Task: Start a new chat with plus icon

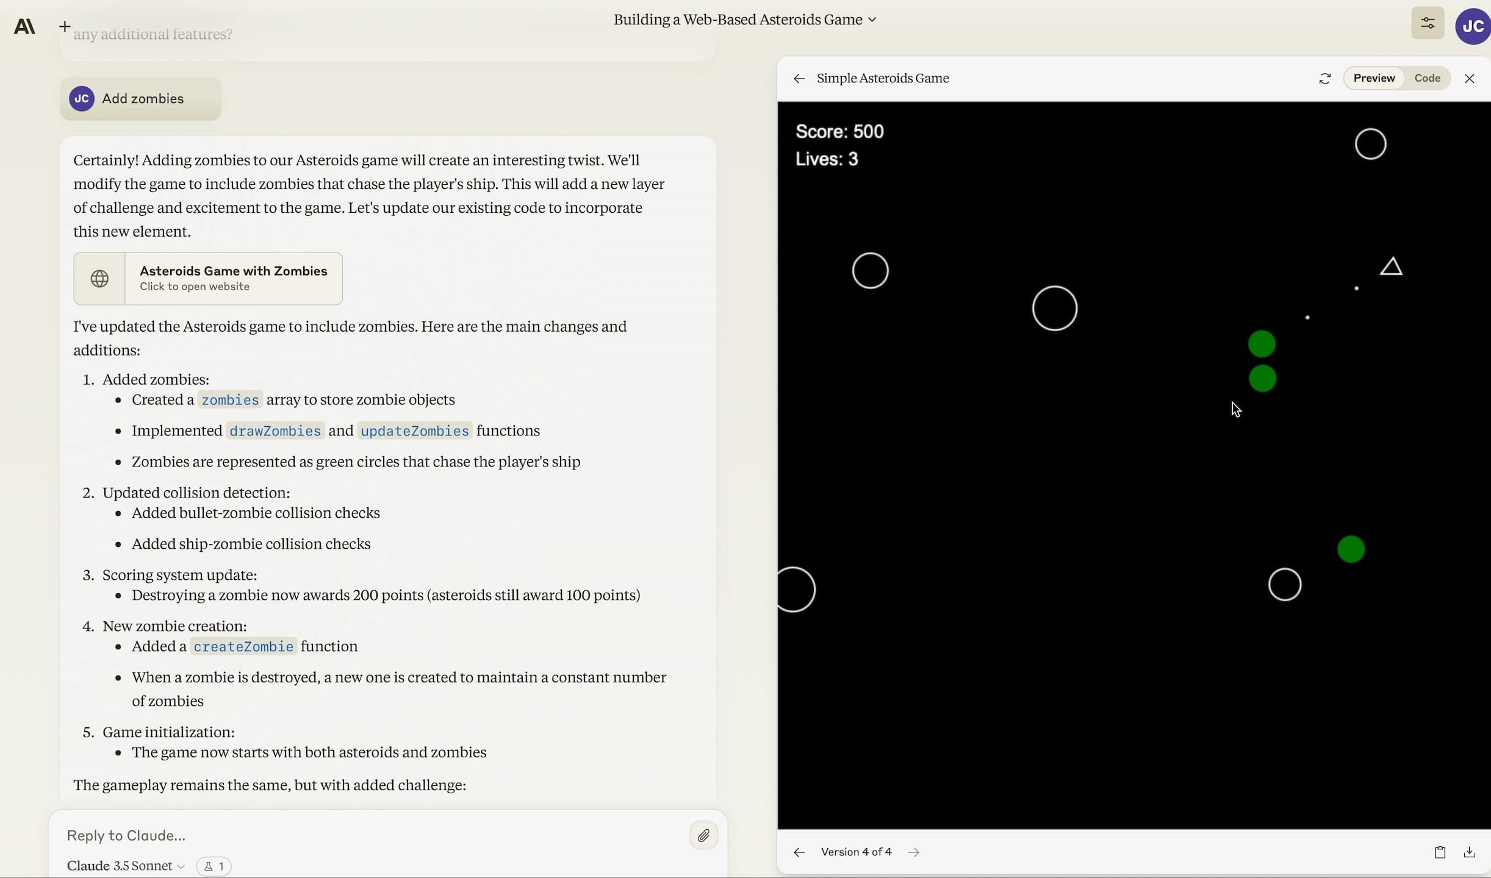Action: coord(65,26)
